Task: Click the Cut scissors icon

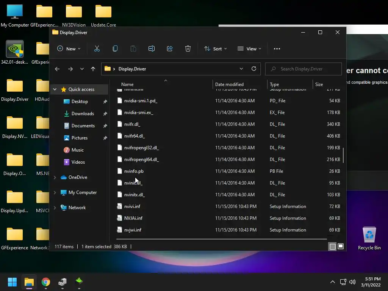Action: pyautogui.click(x=97, y=49)
